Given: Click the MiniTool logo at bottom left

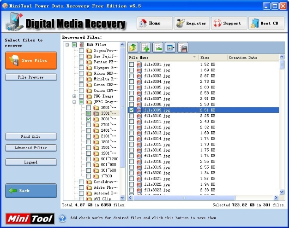Looking at the screenshot, I should [x=30, y=219].
